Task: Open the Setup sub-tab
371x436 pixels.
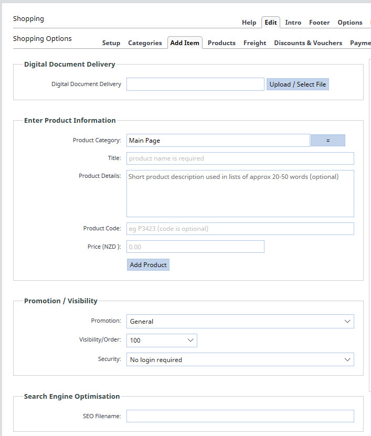Action: tap(111, 43)
